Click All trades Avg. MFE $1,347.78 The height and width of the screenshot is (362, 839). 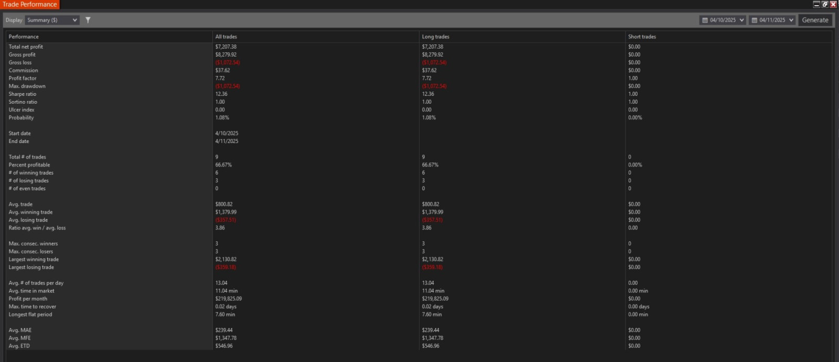pyautogui.click(x=226, y=337)
